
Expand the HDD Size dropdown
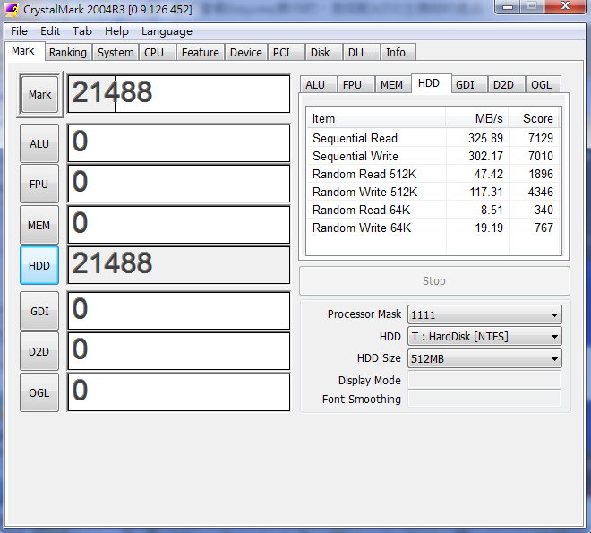[x=484, y=358]
